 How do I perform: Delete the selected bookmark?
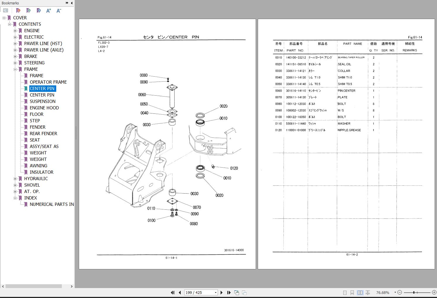(x=18, y=11)
